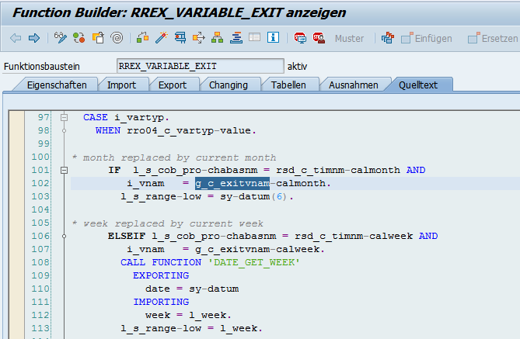
Task: Click the Funktionsbaustein name input field
Action: 201,66
